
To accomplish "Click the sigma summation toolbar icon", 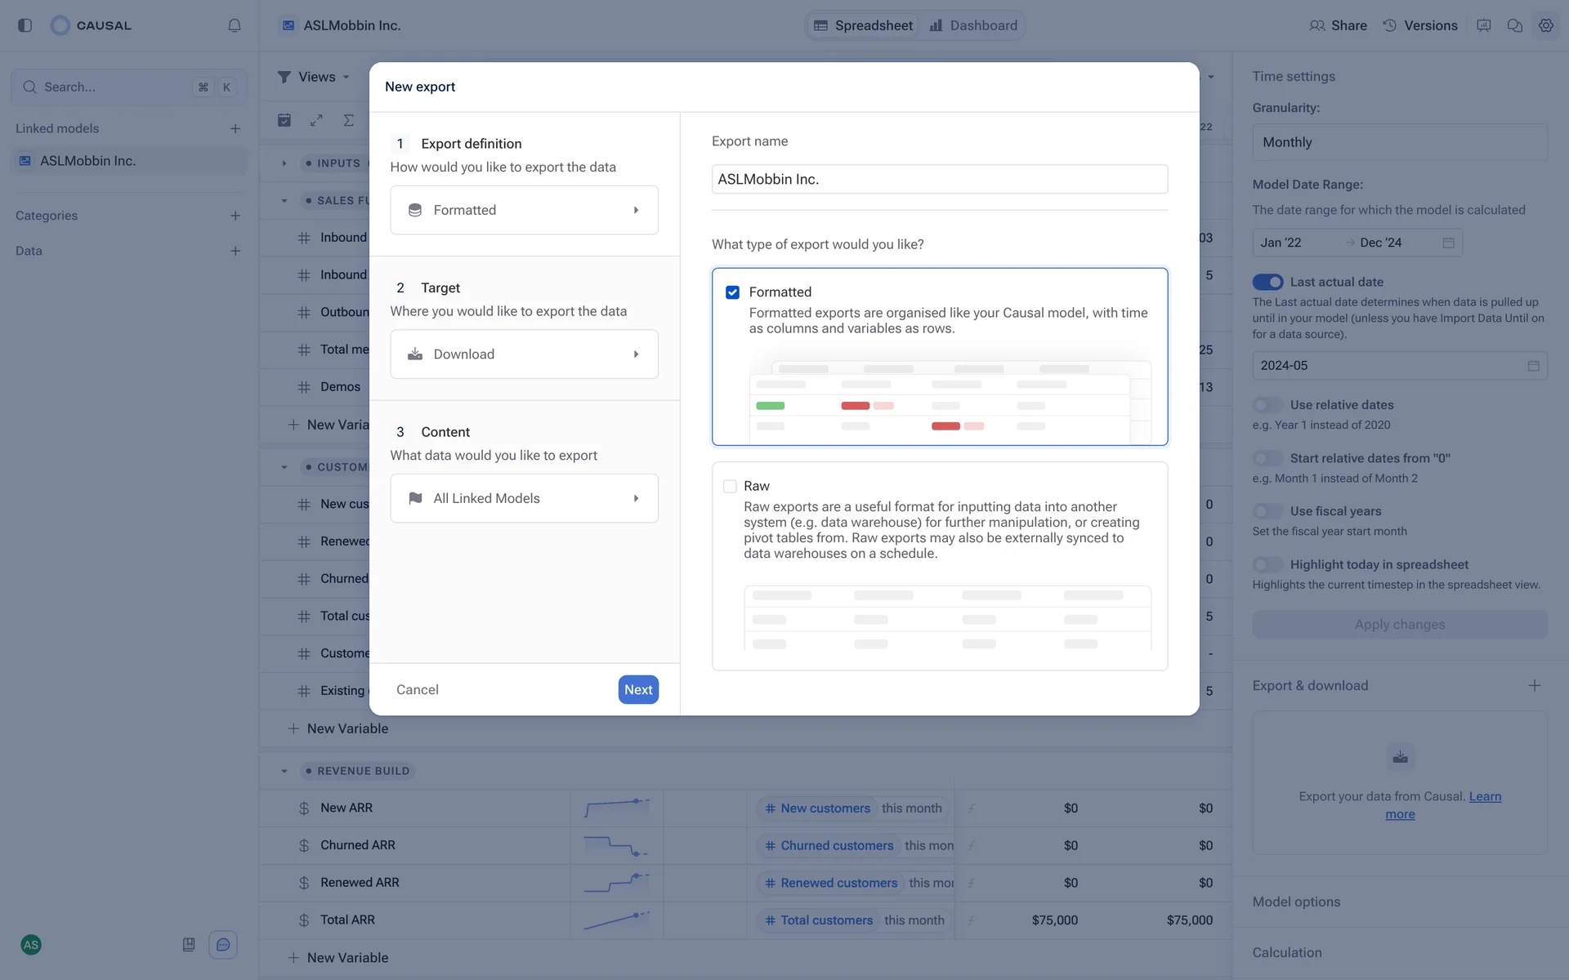I will click(x=348, y=120).
